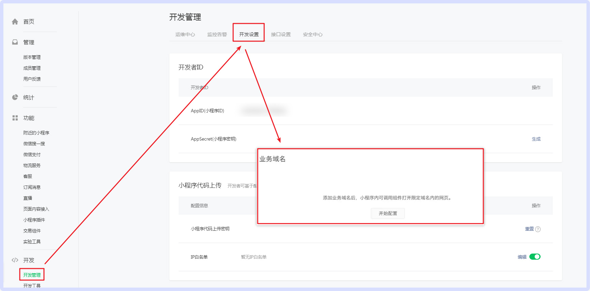The image size is (590, 291).
Task: Click the IP白名单 row label
Action: (x=199, y=257)
